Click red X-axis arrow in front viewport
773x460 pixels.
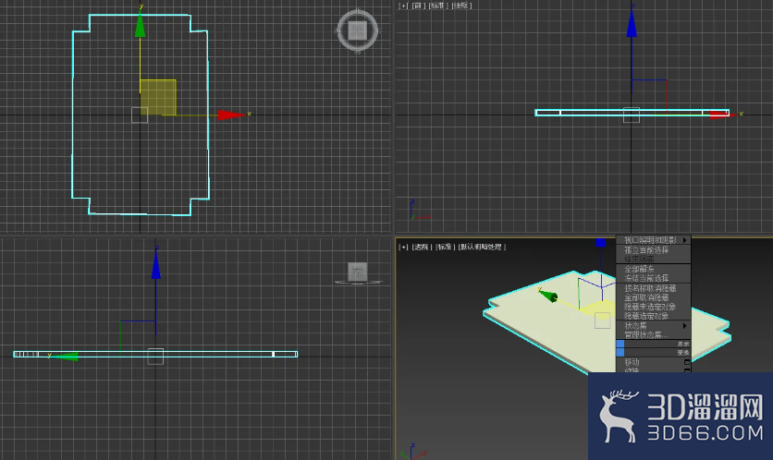pos(723,115)
